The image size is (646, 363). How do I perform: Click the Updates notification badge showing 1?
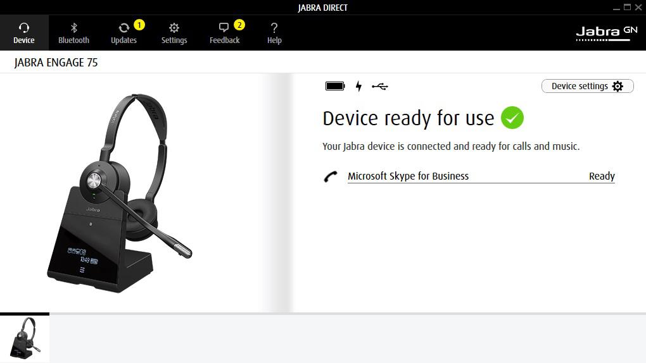139,25
